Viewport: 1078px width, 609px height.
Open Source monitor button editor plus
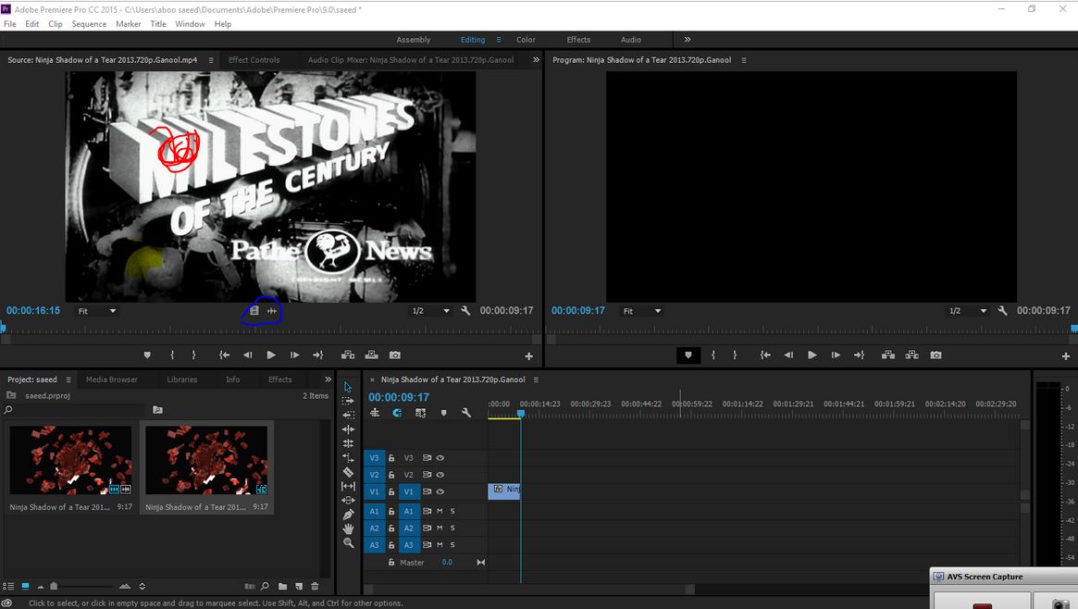[528, 356]
